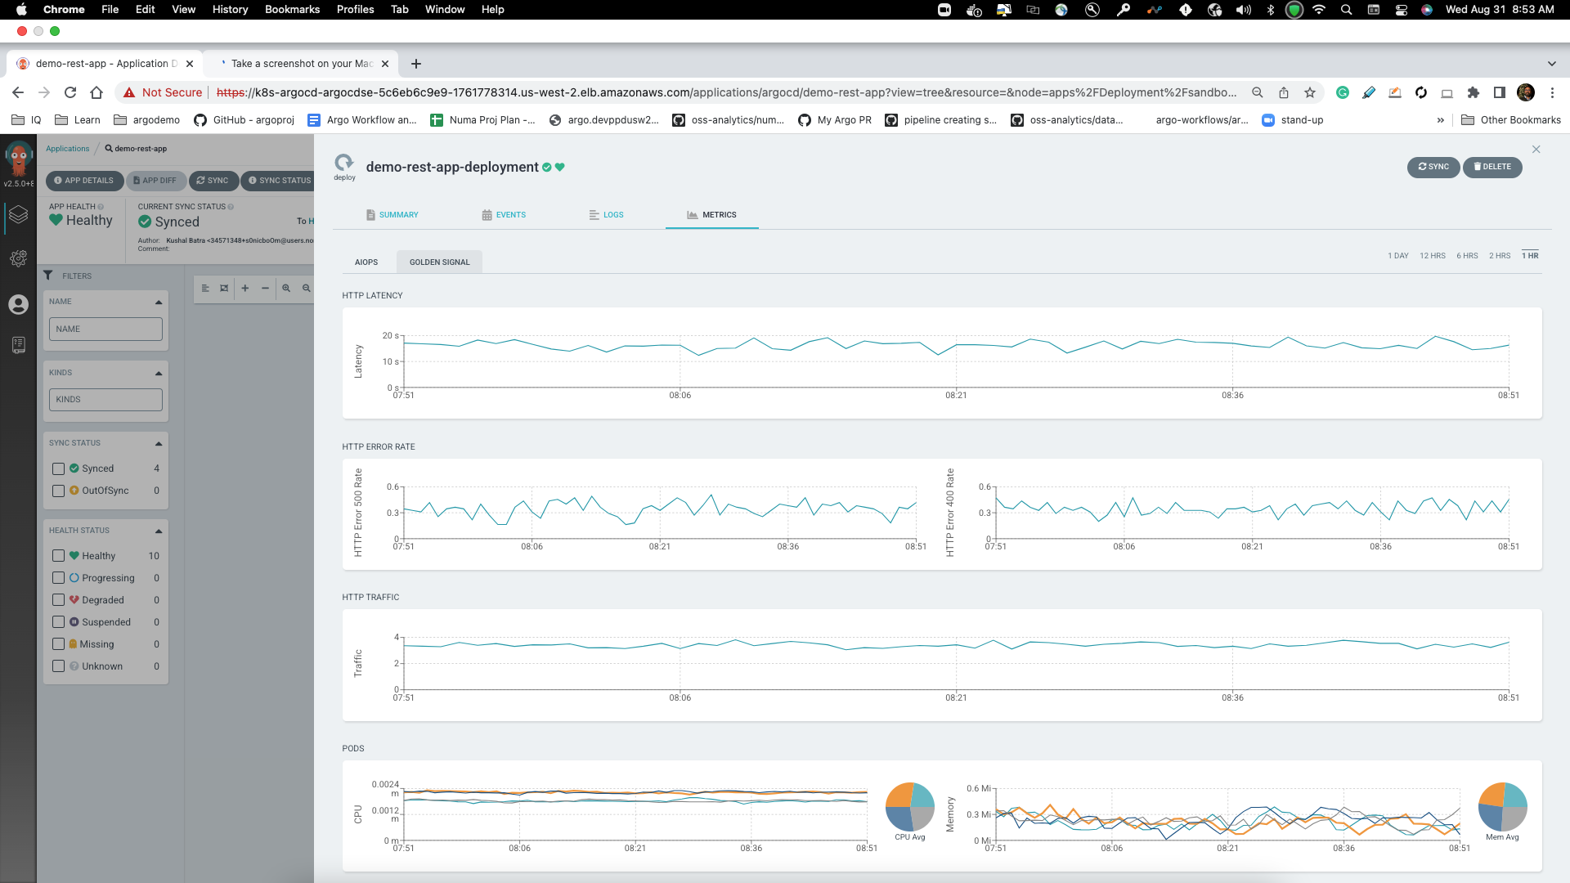The image size is (1570, 883).
Task: Bookmark this page with the star icon
Action: pyautogui.click(x=1310, y=92)
